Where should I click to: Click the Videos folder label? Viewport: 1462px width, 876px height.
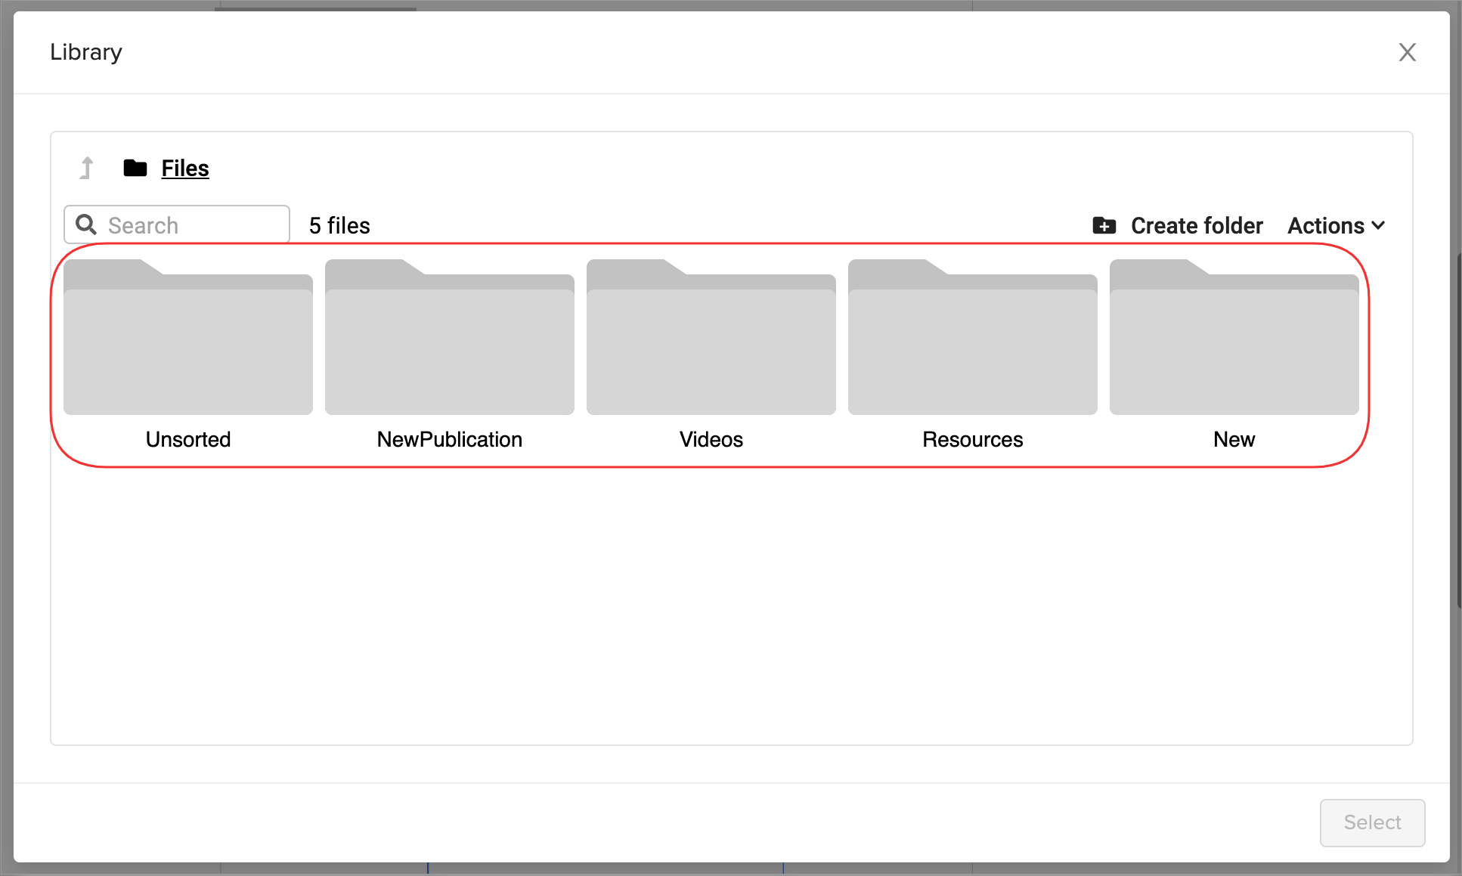pos(711,439)
